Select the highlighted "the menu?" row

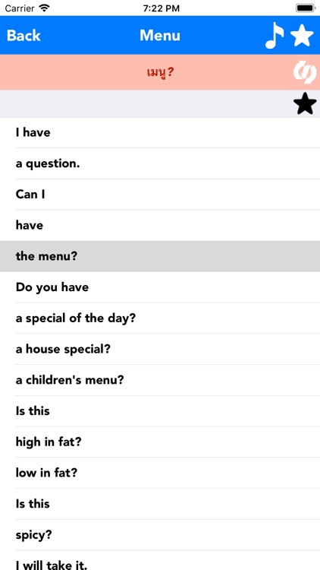coord(160,256)
